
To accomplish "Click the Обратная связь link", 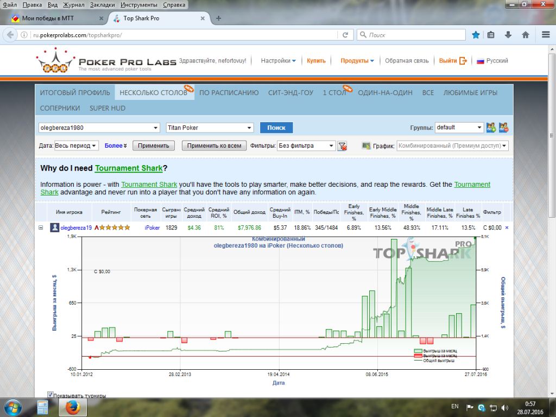I will pyautogui.click(x=407, y=61).
